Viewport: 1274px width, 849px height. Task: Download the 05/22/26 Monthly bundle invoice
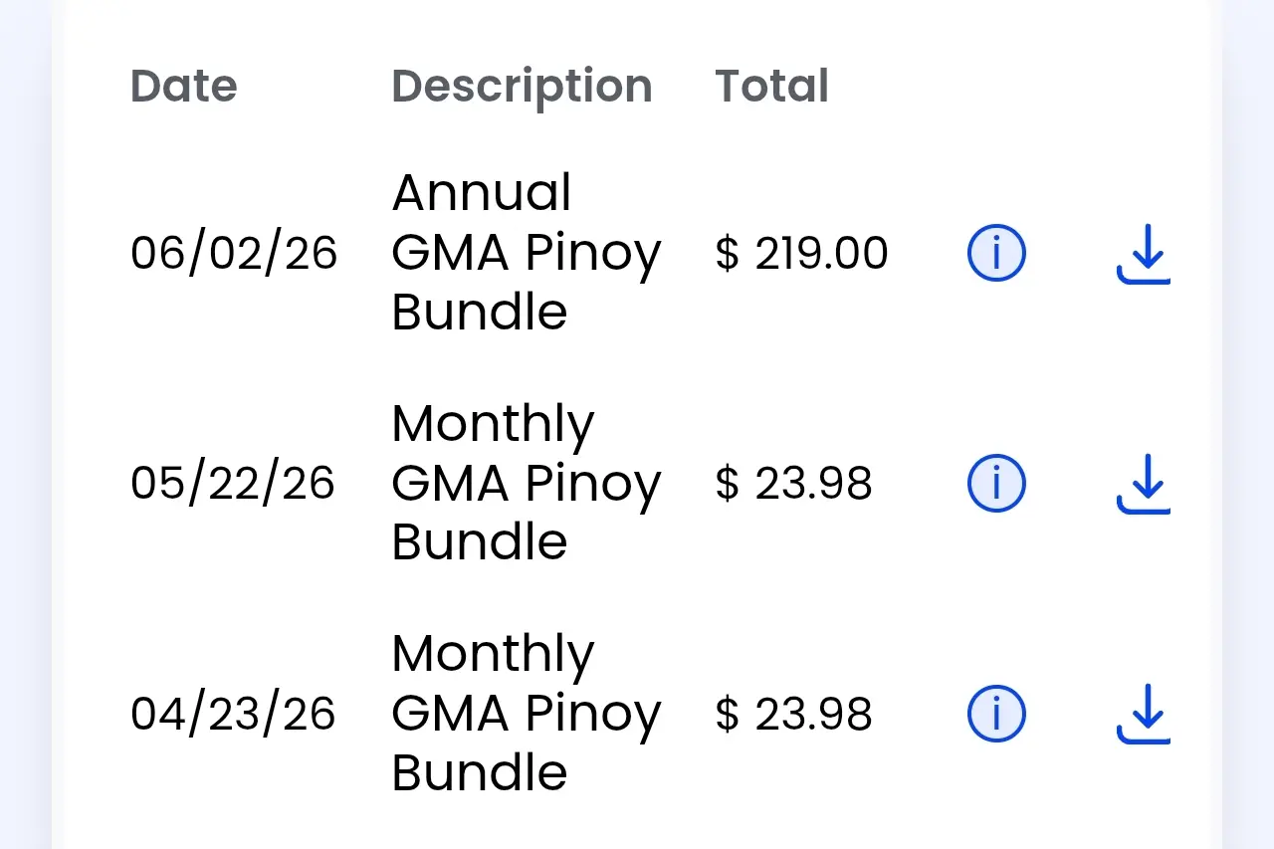(1144, 484)
